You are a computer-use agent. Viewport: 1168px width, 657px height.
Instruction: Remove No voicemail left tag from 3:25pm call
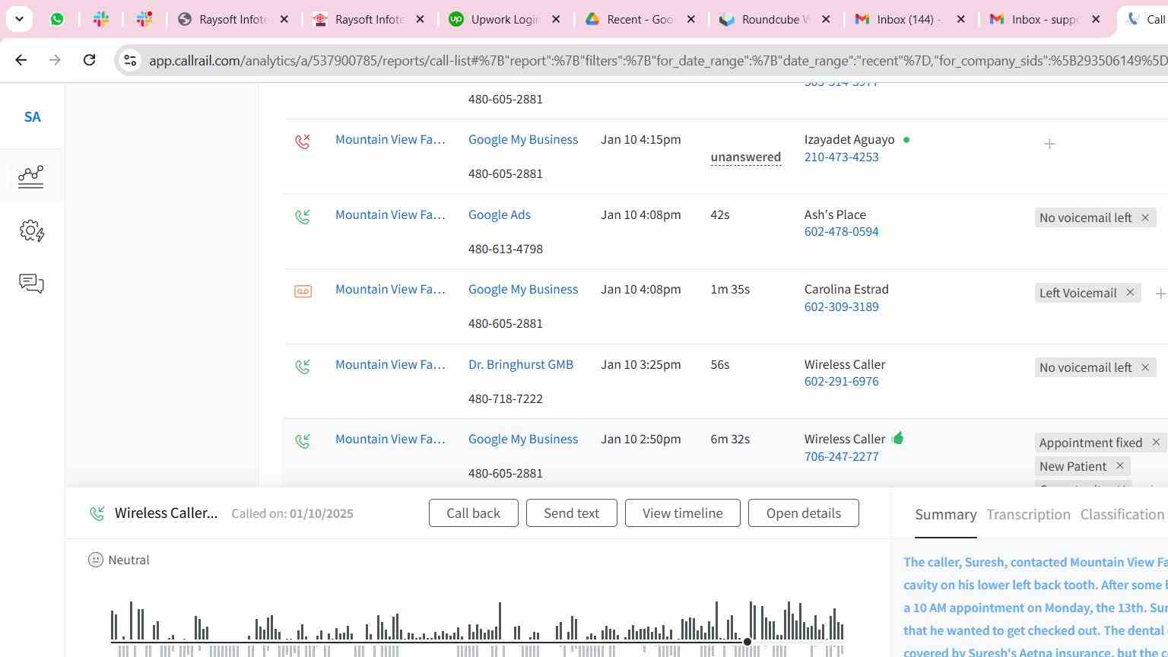1144,367
